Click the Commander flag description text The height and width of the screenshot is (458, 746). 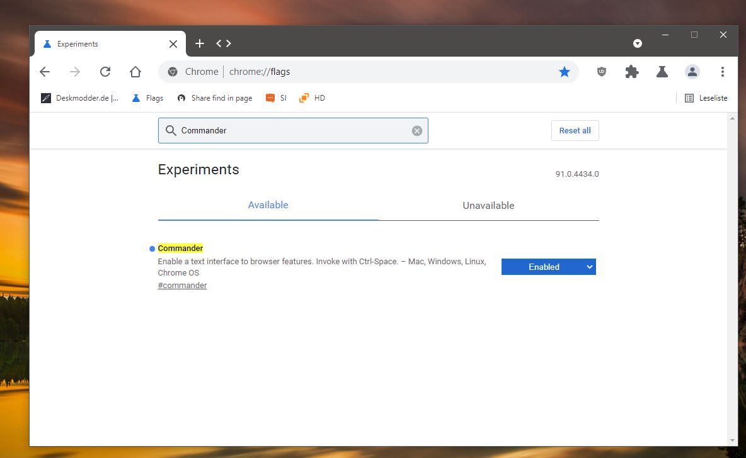coord(322,267)
